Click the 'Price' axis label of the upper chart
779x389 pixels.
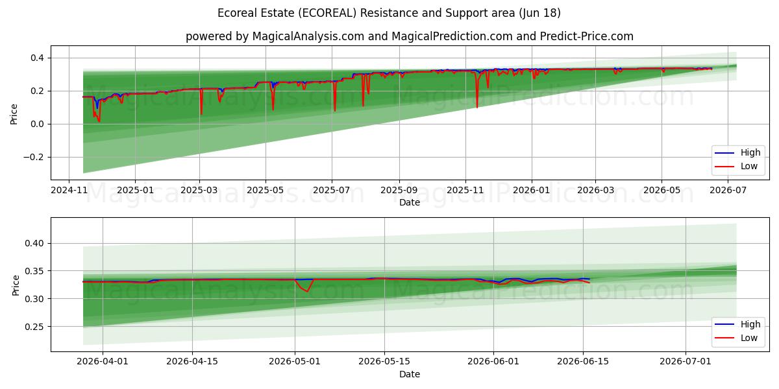[14, 114]
